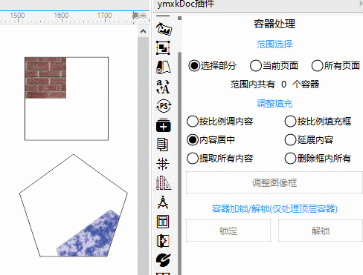The image size is (363, 275).
Task: Click the 1600 mark on horizontal ruler
Action: pos(61,16)
